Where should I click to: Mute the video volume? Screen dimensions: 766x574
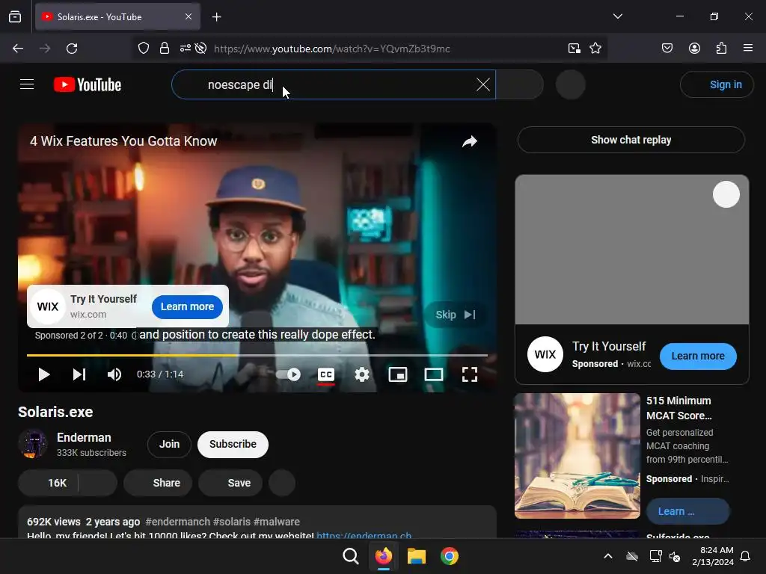click(114, 374)
